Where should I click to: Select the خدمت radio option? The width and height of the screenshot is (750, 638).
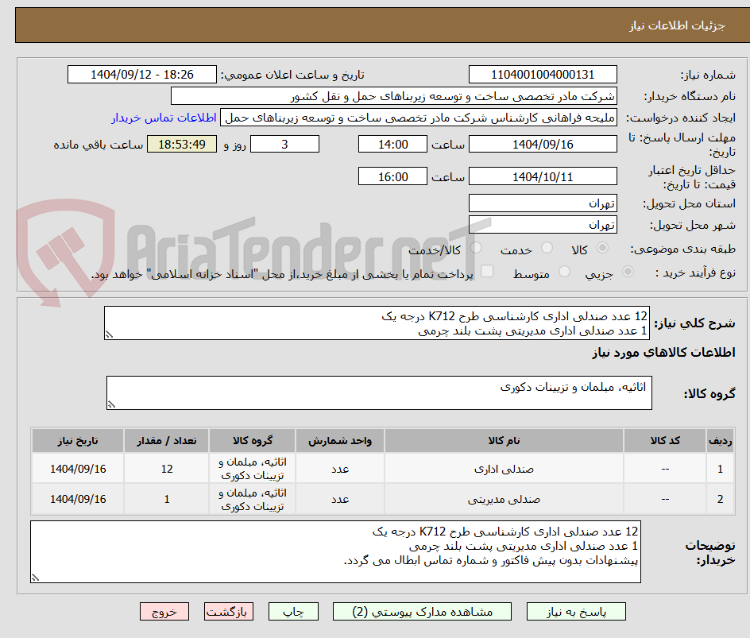pos(547,248)
